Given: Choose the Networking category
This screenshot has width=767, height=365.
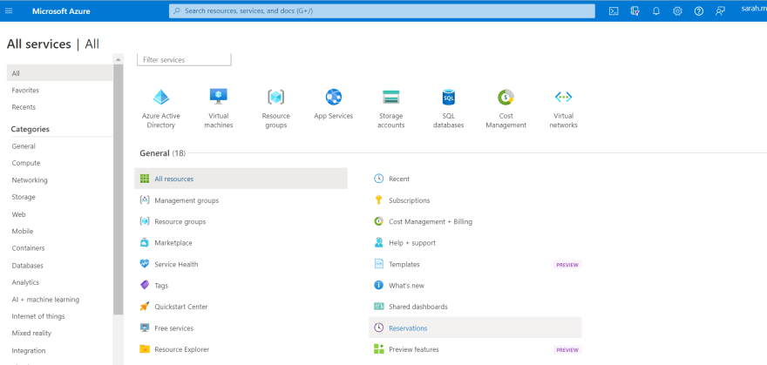Looking at the screenshot, I should 30,180.
